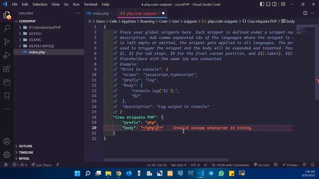The width and height of the screenshot is (319, 179).
Task: Open feedback icon in status bar
Action: coord(305,165)
